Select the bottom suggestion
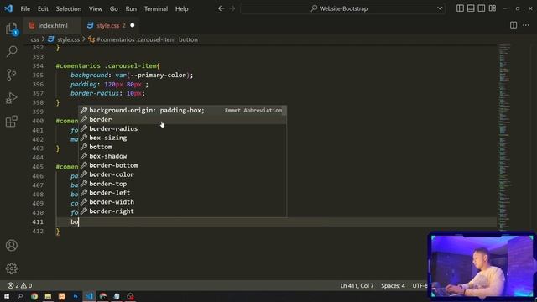The height and width of the screenshot is (302, 537). point(182,147)
